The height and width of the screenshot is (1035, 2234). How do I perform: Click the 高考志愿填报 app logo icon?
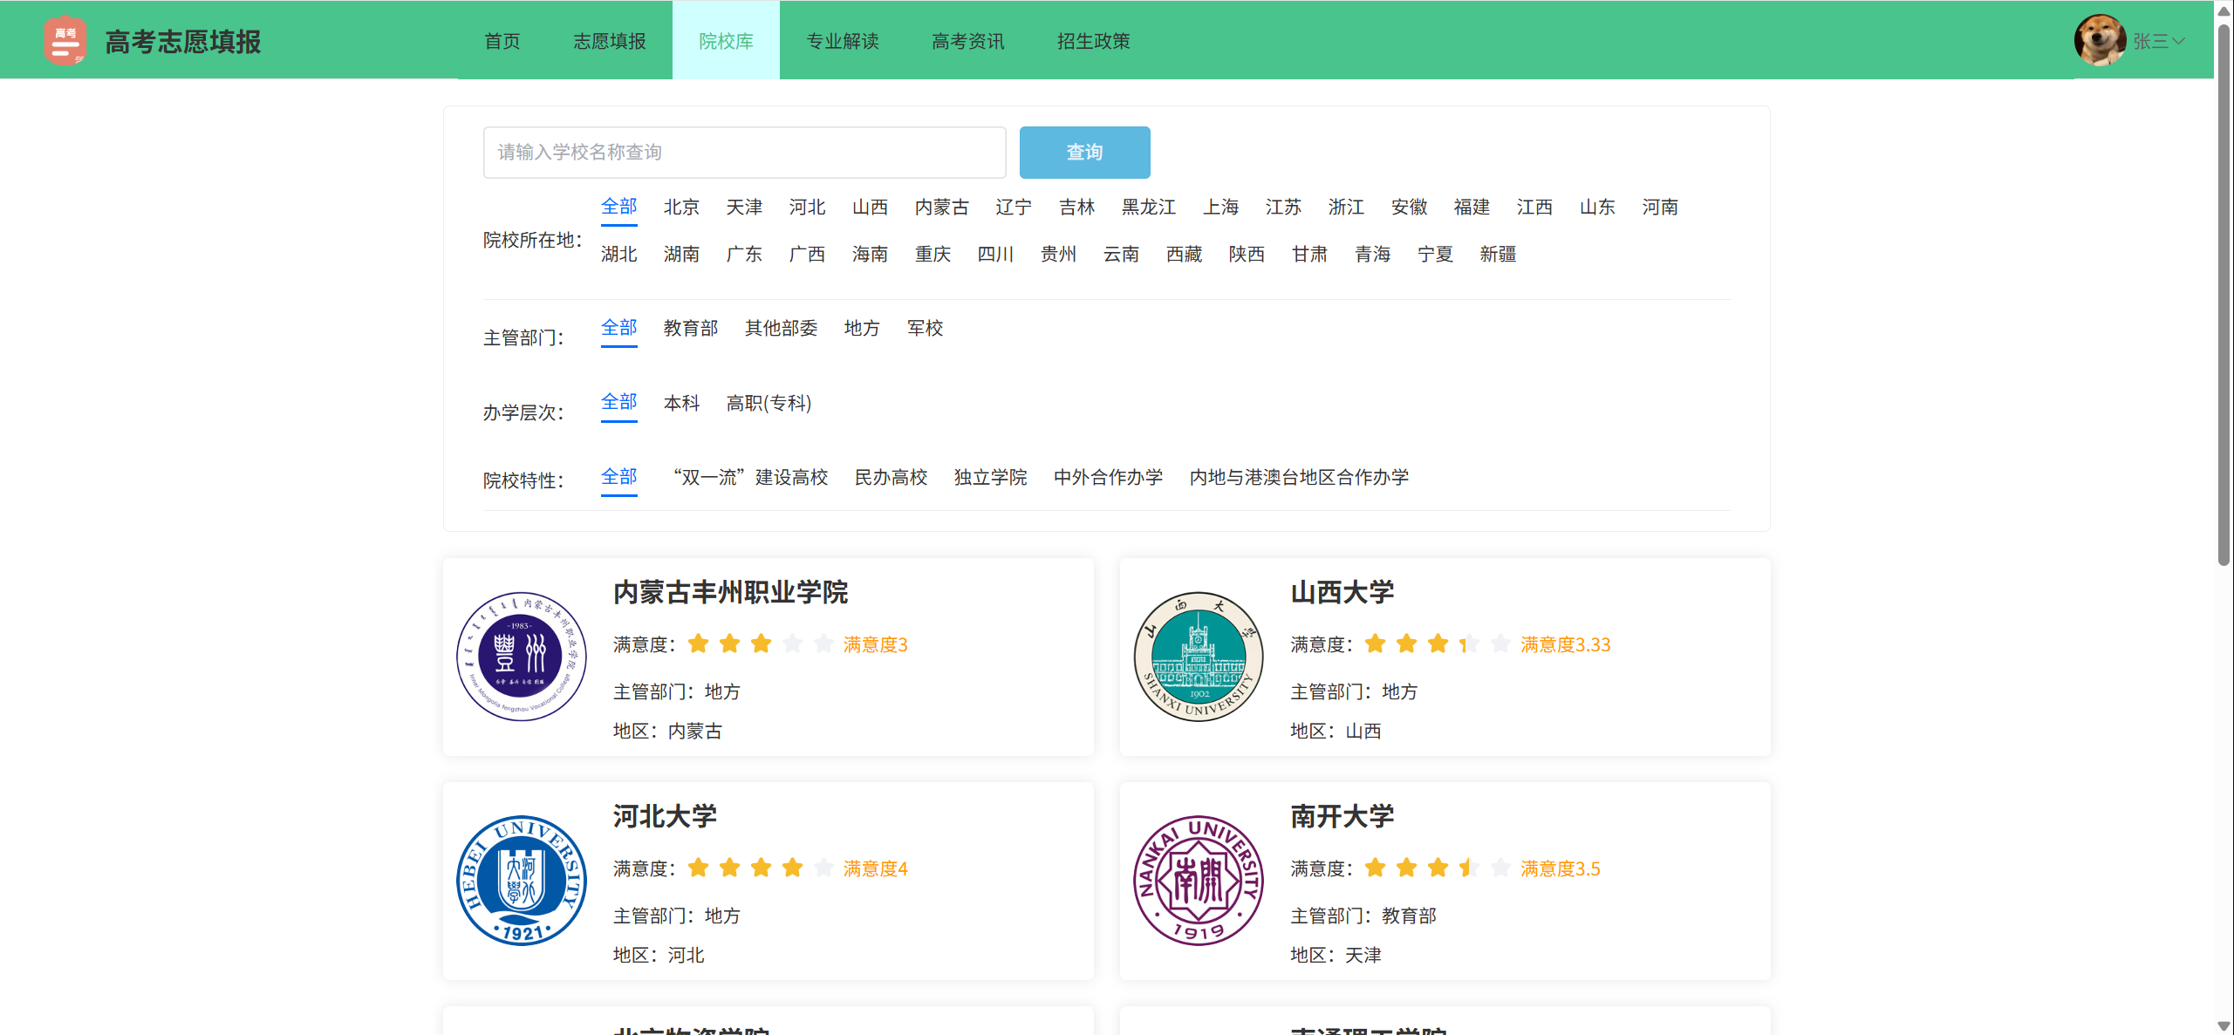pyautogui.click(x=65, y=40)
